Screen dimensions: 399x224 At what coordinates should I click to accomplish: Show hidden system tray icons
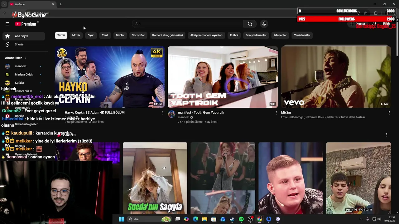click(x=361, y=219)
